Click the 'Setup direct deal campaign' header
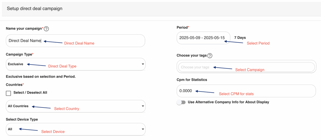This screenshot has width=321, height=140. (x=35, y=9)
